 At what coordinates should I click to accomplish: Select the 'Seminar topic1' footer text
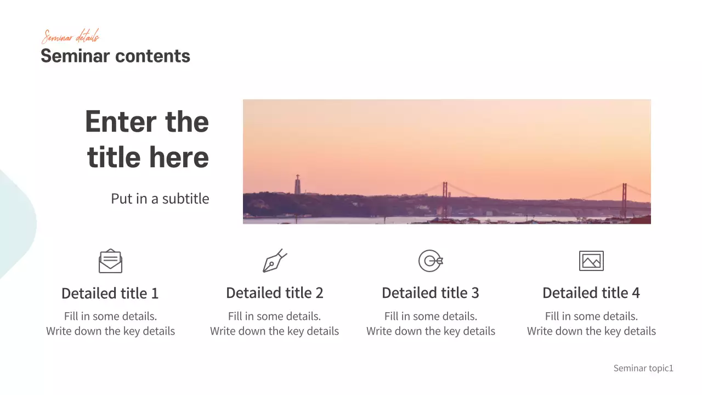(643, 368)
